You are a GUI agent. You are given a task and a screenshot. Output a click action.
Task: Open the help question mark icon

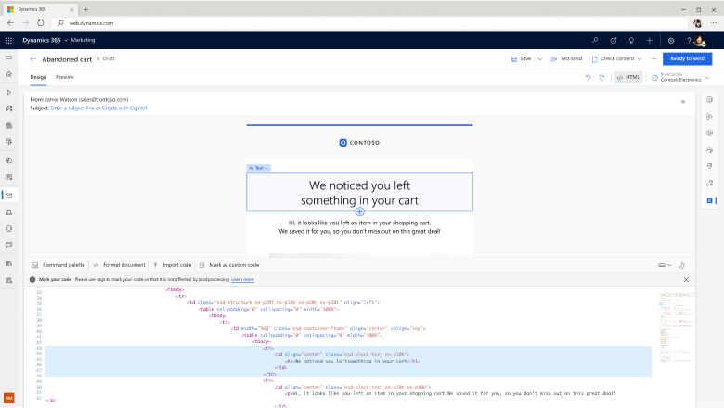[689, 41]
